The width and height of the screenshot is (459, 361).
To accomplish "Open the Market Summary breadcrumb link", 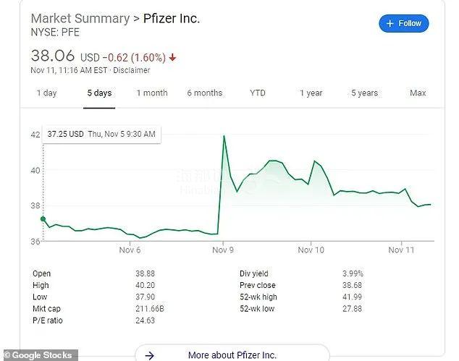I will 80,18.
